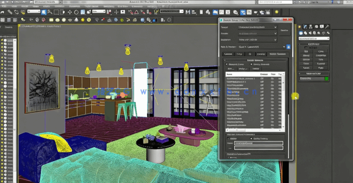Select the Shapes category in Create panel
The width and height of the screenshot is (353, 183).
click(x=306, y=33)
